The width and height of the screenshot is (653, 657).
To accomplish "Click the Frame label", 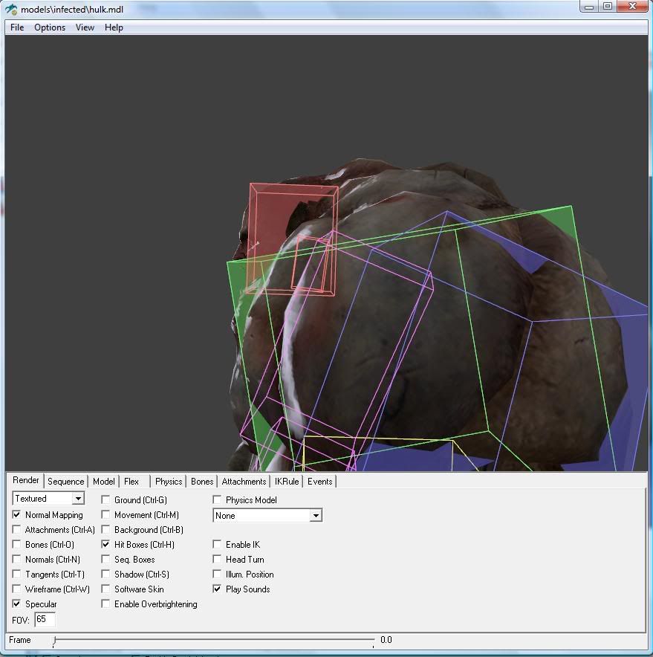I will pos(19,640).
